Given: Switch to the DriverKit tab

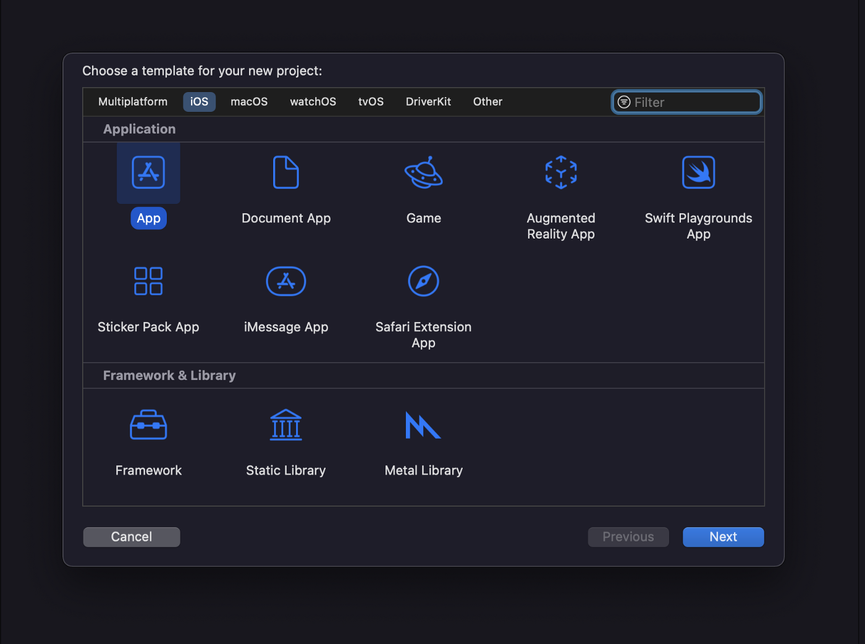Looking at the screenshot, I should pyautogui.click(x=428, y=102).
